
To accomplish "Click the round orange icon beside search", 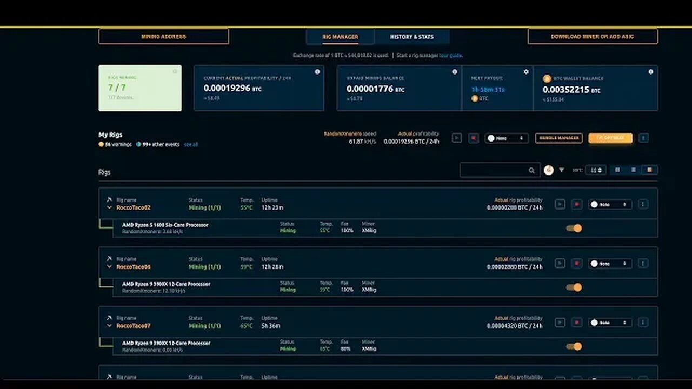I will [x=549, y=170].
